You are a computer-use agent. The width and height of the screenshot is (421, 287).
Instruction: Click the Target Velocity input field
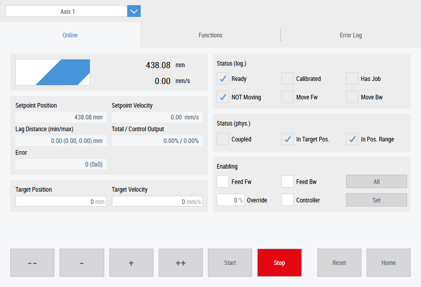157,201
